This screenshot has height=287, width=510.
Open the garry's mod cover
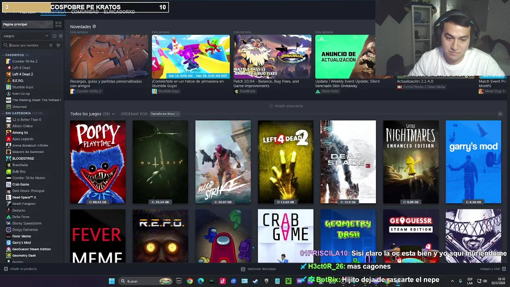(473, 162)
